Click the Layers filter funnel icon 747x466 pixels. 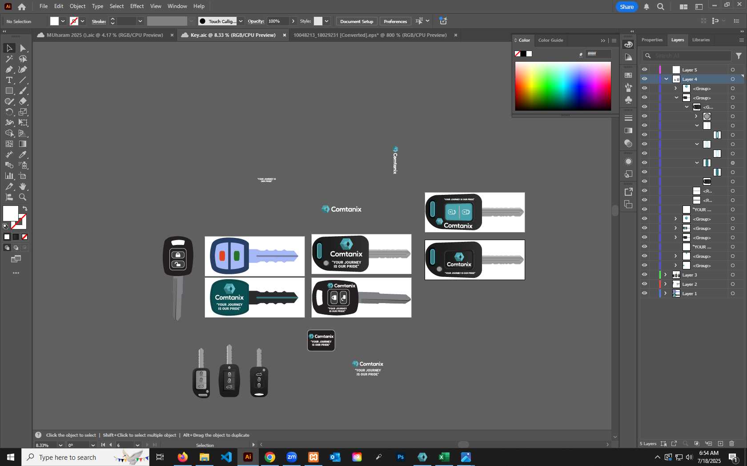click(739, 56)
